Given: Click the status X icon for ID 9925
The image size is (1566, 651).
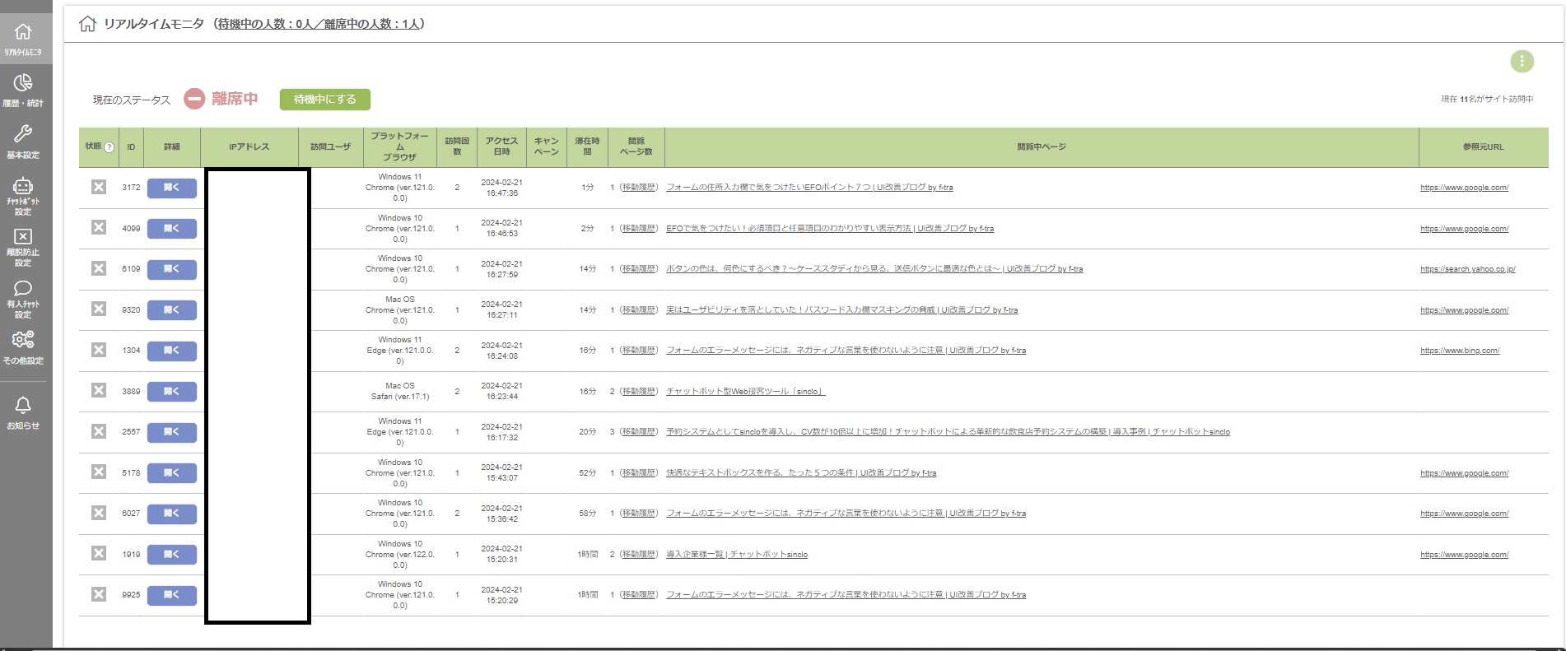Looking at the screenshot, I should (99, 594).
